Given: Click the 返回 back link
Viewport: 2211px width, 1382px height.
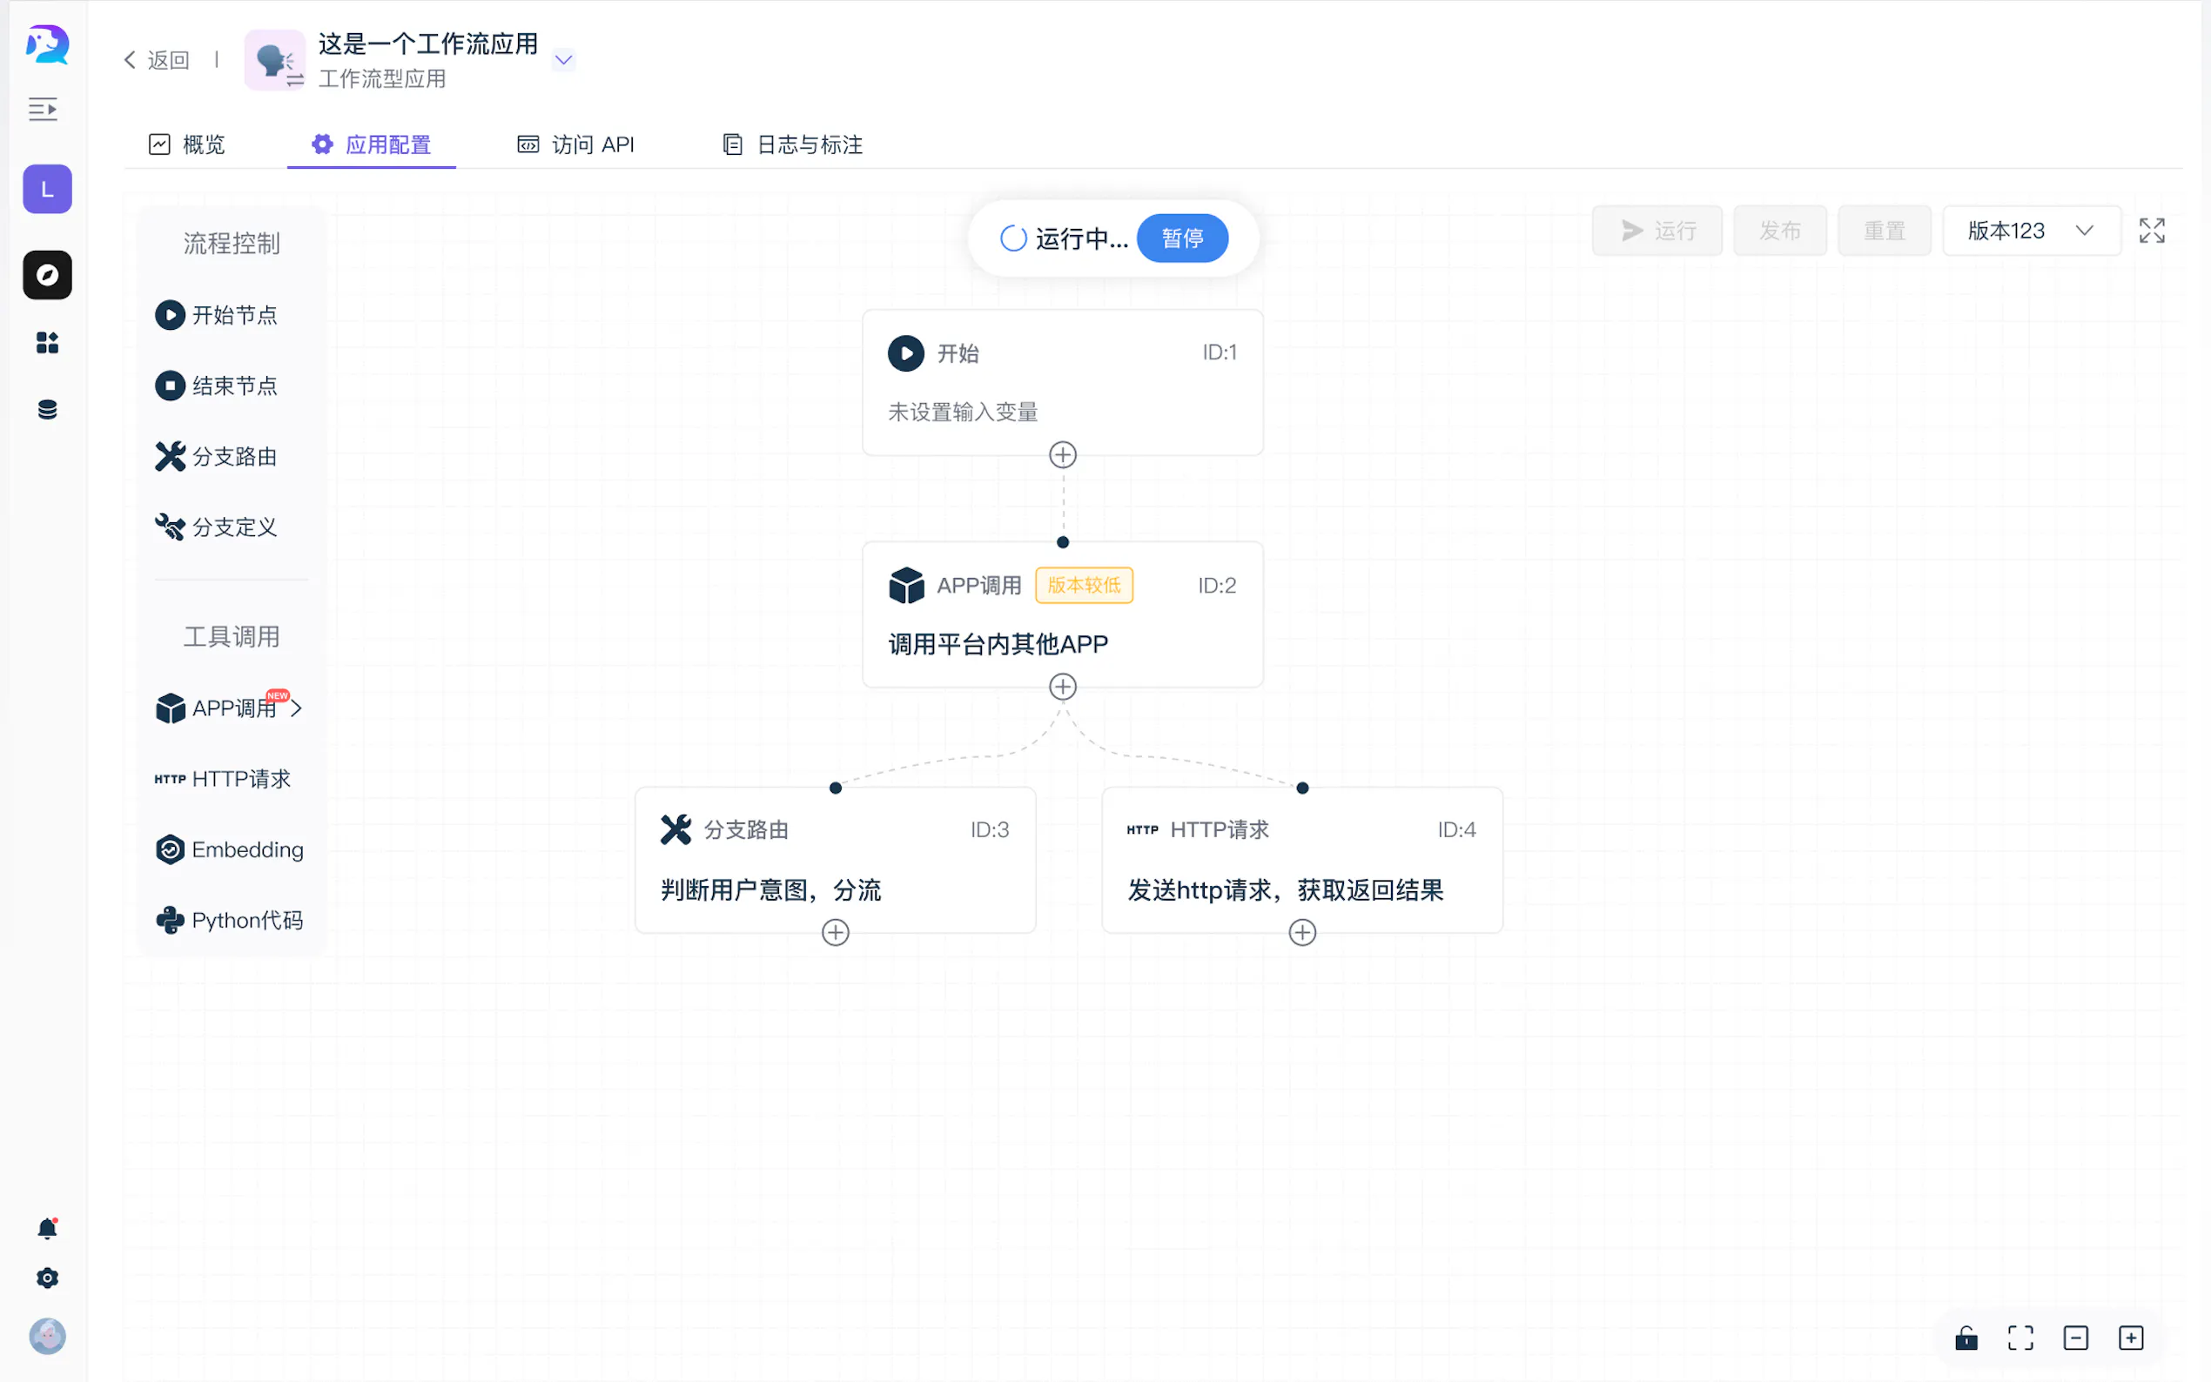Looking at the screenshot, I should click(158, 60).
